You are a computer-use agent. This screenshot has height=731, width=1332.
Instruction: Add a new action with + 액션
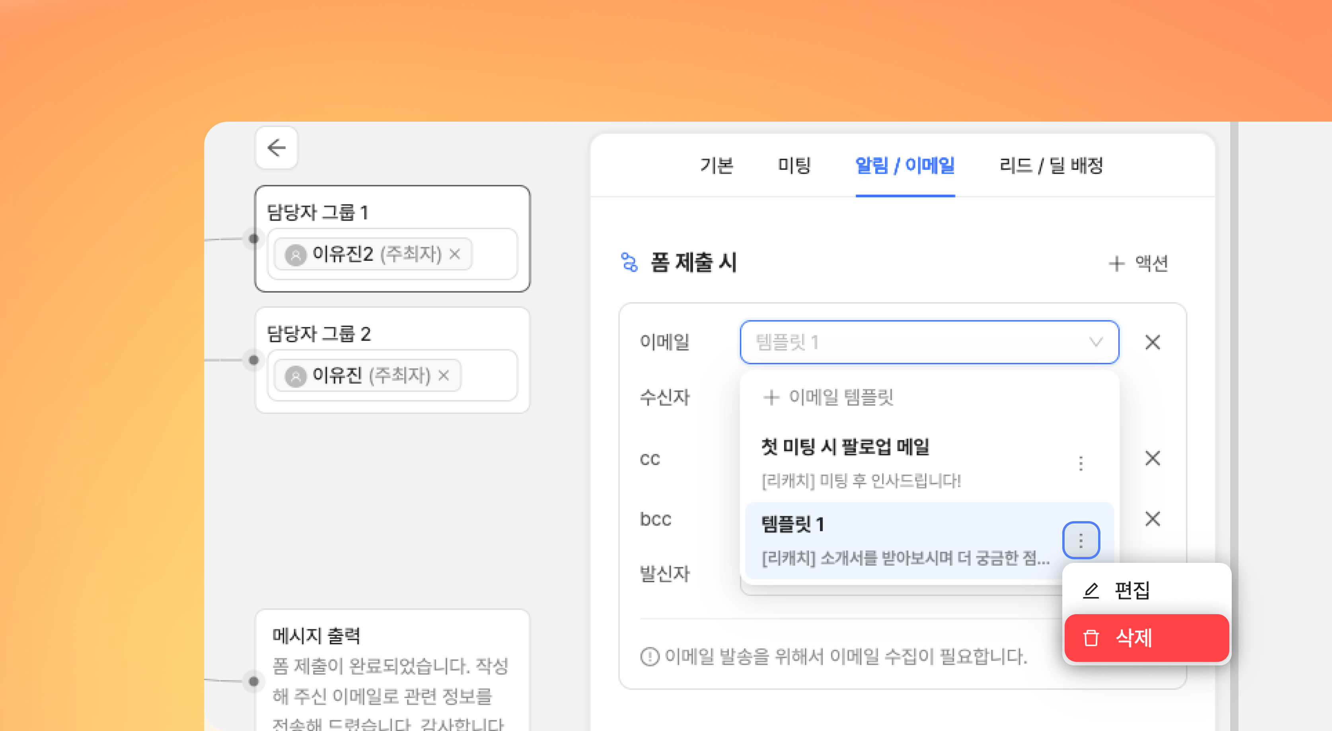[1139, 263]
